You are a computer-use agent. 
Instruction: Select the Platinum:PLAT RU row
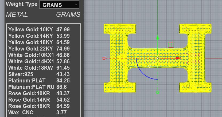click(37, 87)
